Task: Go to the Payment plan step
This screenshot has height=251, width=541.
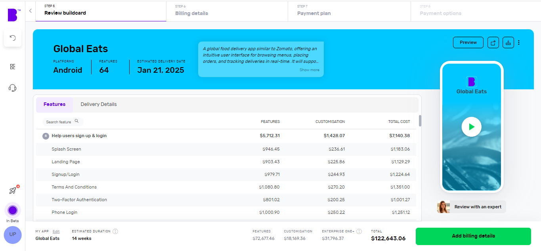Action: 349,11
